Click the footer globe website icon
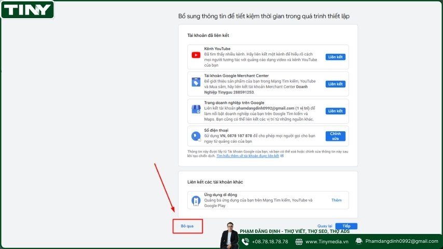Viewport: 443px width, 249px height. pyautogui.click(x=299, y=241)
